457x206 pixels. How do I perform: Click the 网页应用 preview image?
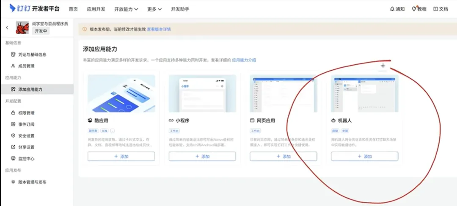coord(283,93)
